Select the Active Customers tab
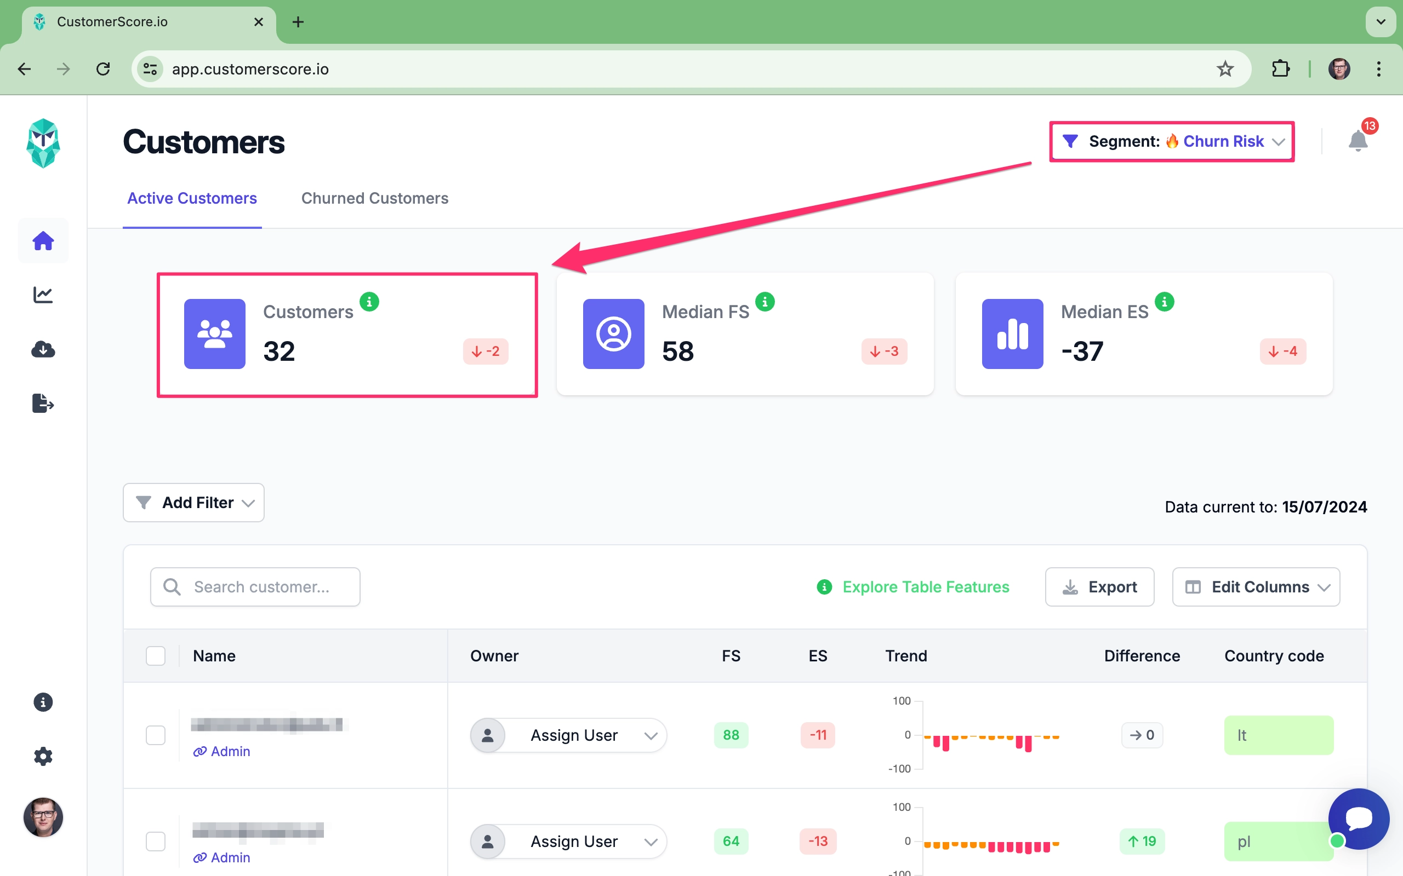 click(192, 198)
